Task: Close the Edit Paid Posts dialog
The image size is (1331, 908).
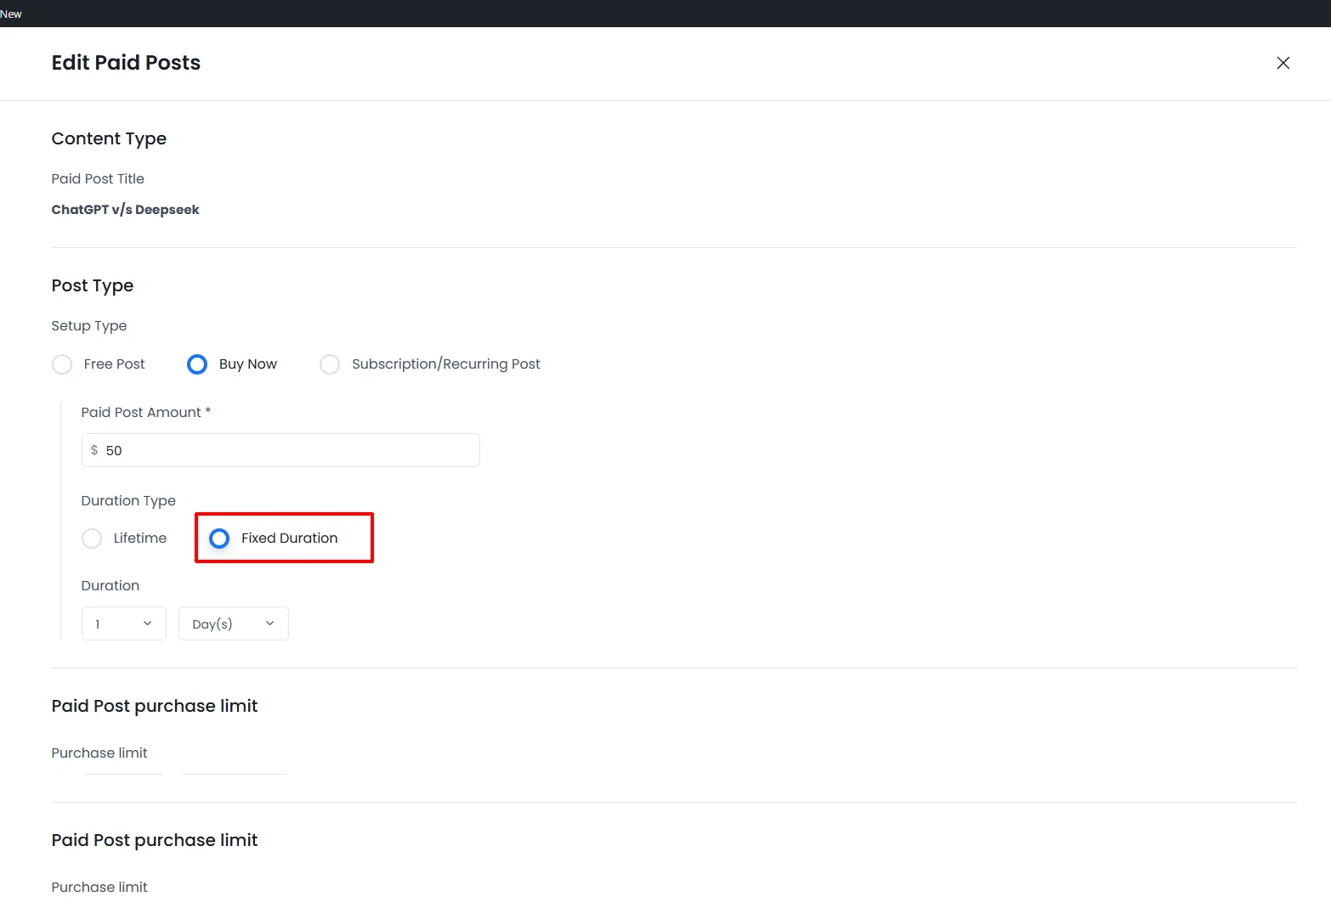Action: pos(1283,63)
